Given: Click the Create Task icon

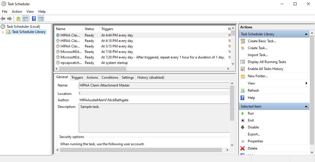Looking at the screenshot, I should [243, 48].
